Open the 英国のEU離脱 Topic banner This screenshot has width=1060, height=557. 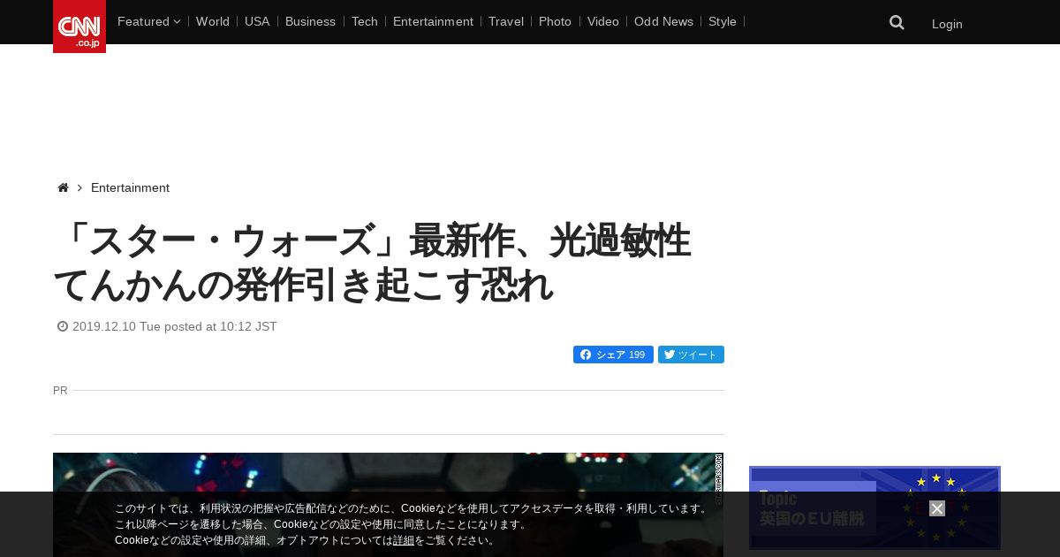(874, 507)
